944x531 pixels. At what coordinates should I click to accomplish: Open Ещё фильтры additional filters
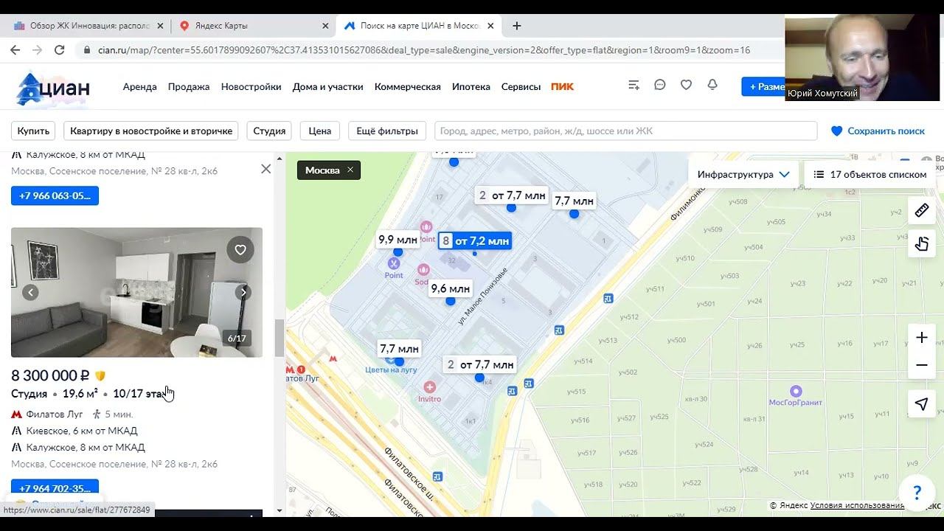point(387,131)
